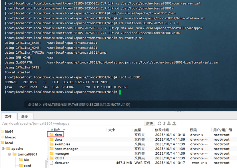Click the ROOT folder icon

click(52, 158)
